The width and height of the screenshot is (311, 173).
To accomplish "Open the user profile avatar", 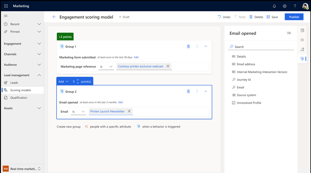I will point(305,6).
